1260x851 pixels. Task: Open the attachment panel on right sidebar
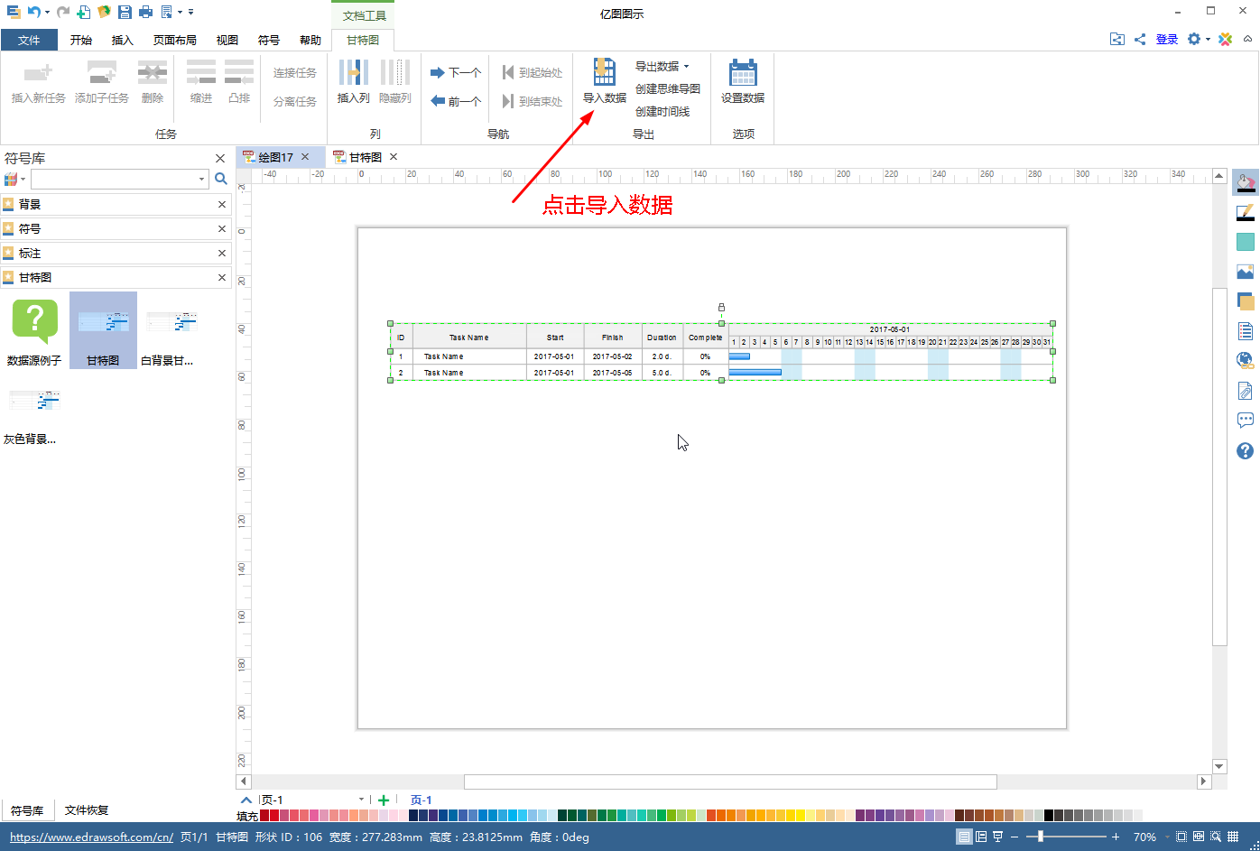point(1246,391)
